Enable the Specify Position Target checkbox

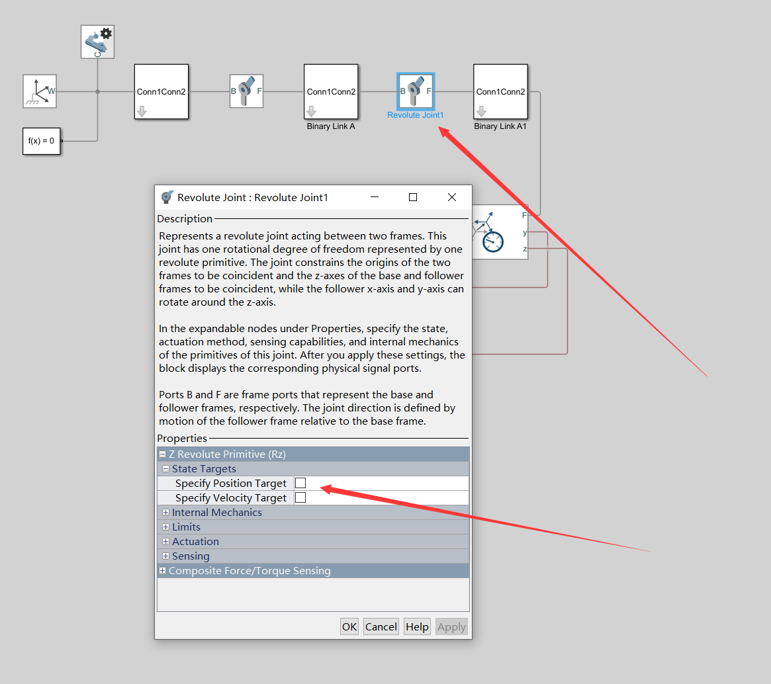point(300,483)
